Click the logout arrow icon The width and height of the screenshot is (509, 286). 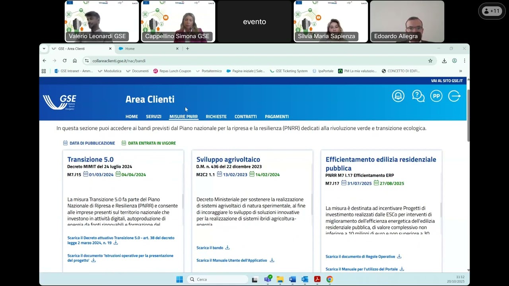point(455,96)
